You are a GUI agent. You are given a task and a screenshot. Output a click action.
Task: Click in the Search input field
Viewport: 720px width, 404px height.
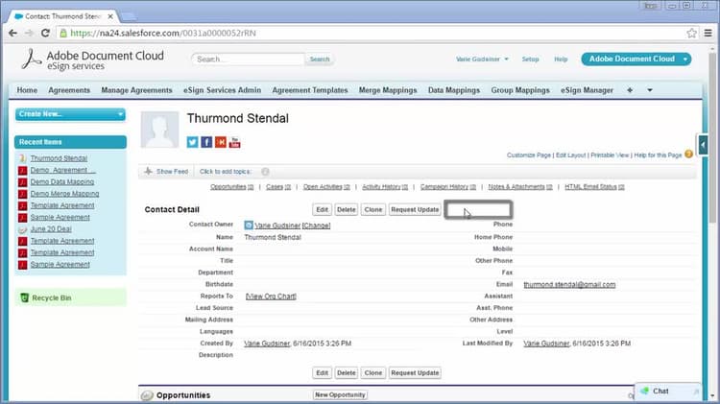pyautogui.click(x=248, y=59)
